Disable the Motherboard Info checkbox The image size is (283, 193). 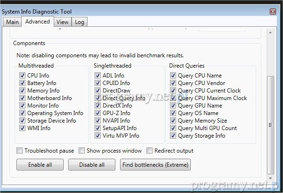click(x=23, y=98)
